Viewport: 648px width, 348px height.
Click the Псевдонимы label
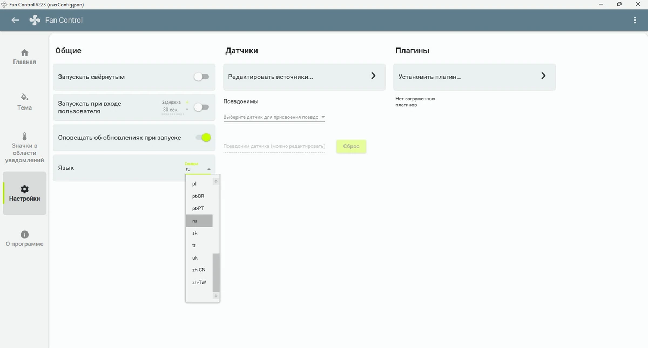[241, 101]
